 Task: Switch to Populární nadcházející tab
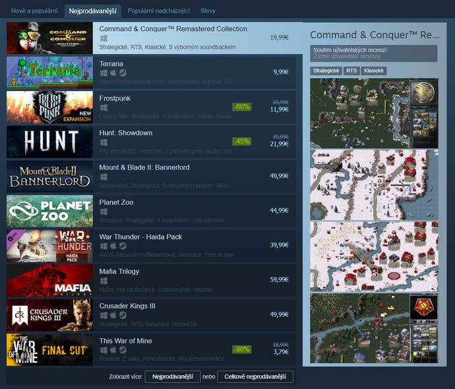tap(158, 11)
